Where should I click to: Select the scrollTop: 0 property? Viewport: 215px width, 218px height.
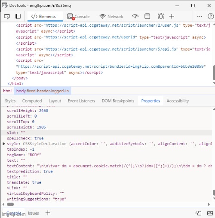coord(21,122)
